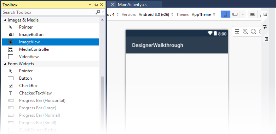Image resolution: width=276 pixels, height=134 pixels.
Task: Click the Toolbox scrollbar up arrow
Action: (102, 20)
